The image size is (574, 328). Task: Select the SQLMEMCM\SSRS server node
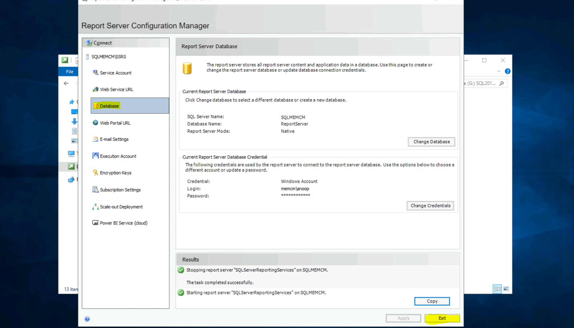pyautogui.click(x=108, y=57)
